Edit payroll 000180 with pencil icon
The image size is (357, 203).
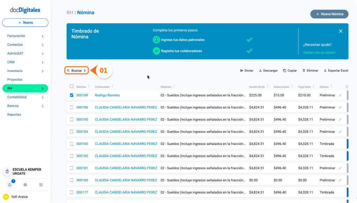[x=340, y=180]
